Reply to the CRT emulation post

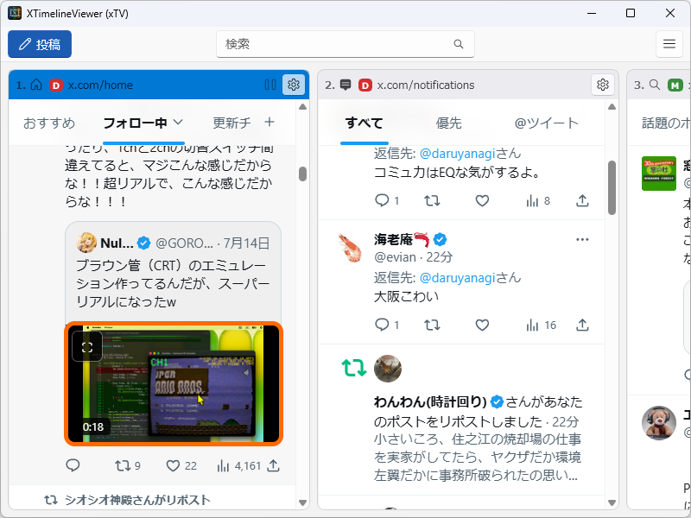pos(73,465)
